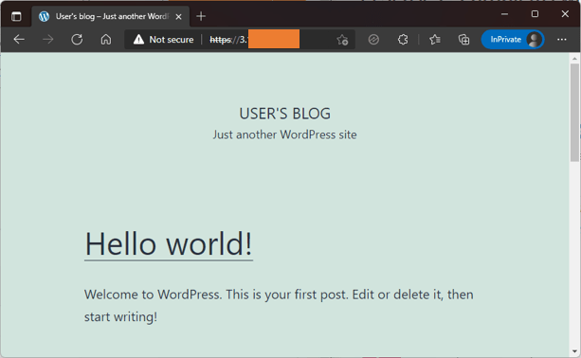Select the User's blog browser tab

[x=111, y=16]
